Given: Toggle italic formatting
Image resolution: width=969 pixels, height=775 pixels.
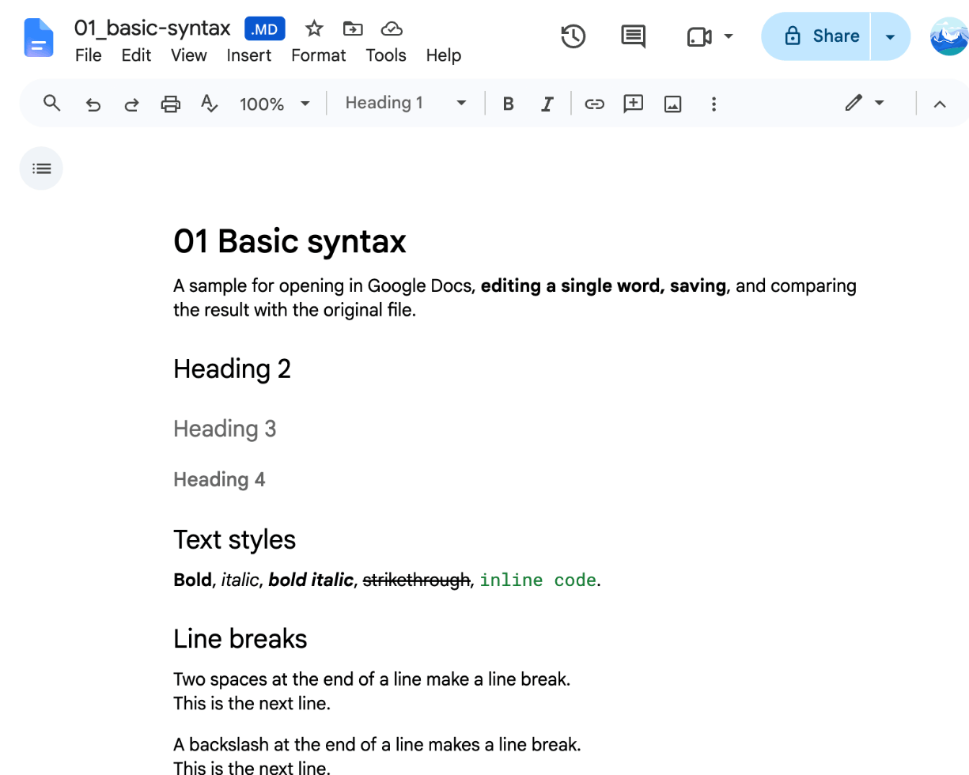Looking at the screenshot, I should (547, 104).
